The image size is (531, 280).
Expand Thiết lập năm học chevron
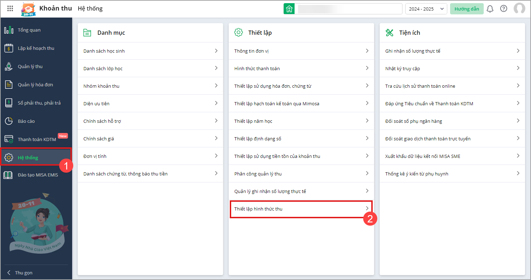[367, 121]
